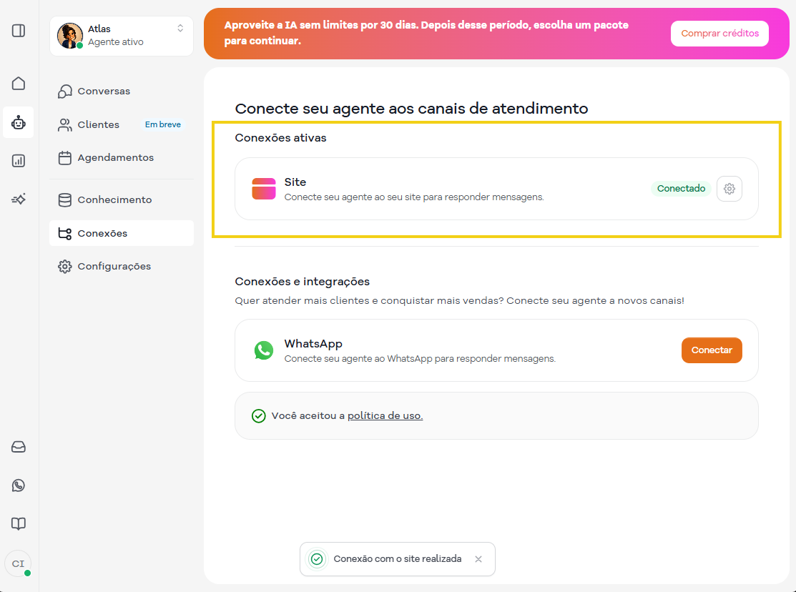The height and width of the screenshot is (592, 796).
Task: Open the política de uso link
Action: (x=385, y=416)
